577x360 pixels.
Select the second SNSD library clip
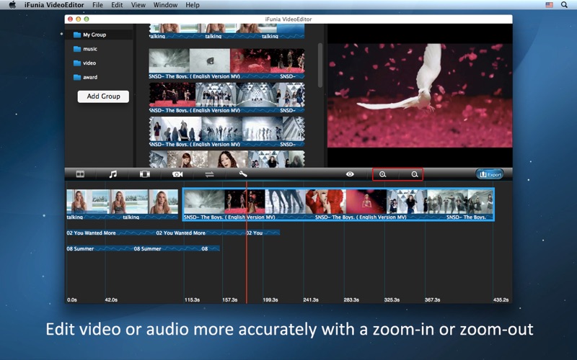pos(226,98)
